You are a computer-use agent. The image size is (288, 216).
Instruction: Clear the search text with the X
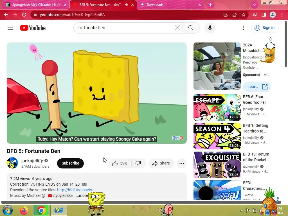click(177, 28)
